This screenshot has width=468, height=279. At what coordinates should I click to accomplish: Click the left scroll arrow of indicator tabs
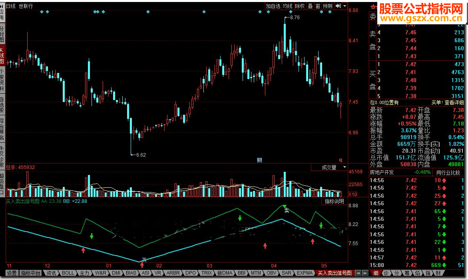point(358,273)
